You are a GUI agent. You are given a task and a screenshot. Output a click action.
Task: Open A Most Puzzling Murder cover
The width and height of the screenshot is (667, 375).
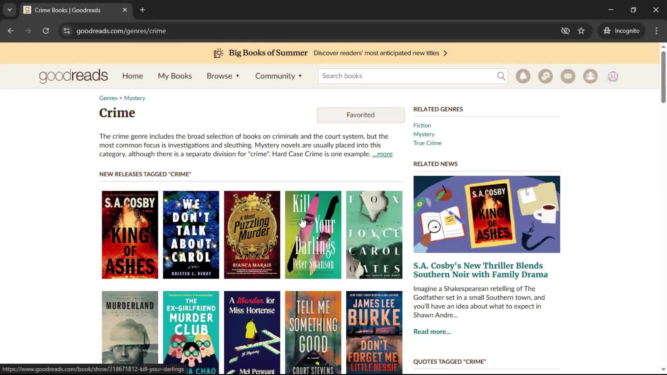252,235
